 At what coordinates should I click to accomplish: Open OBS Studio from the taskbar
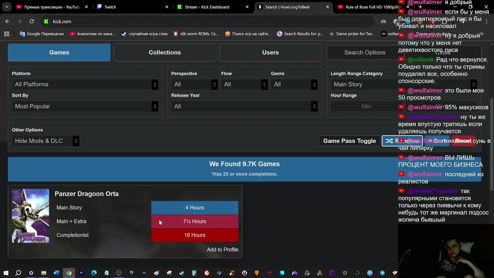pos(119,273)
